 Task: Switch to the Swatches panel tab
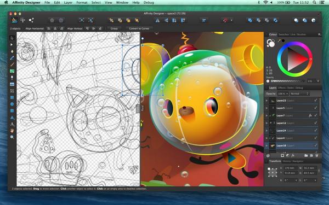tap(283, 34)
